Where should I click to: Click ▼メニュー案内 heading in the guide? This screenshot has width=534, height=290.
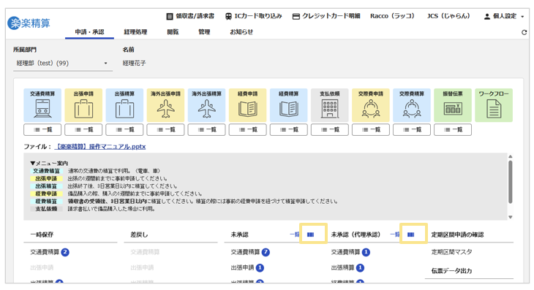49,163
